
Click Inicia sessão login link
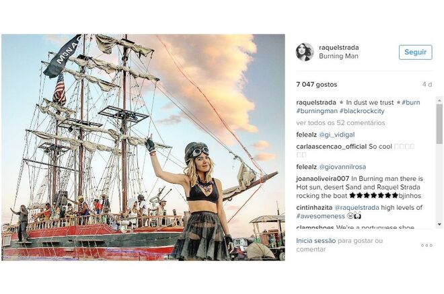coord(316,241)
